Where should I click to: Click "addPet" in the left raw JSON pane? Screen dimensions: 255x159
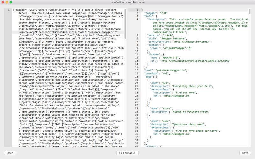tap(47, 58)
